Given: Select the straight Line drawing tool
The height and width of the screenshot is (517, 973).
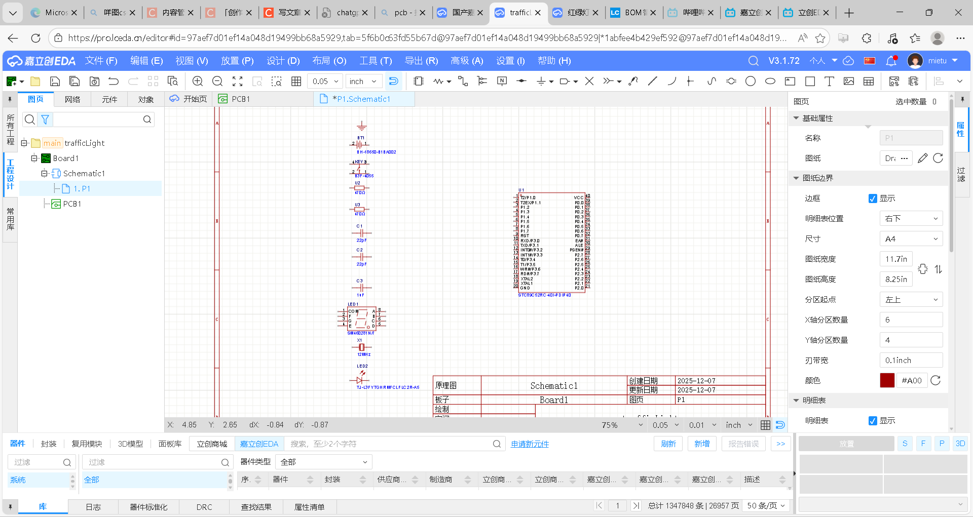Looking at the screenshot, I should point(653,81).
